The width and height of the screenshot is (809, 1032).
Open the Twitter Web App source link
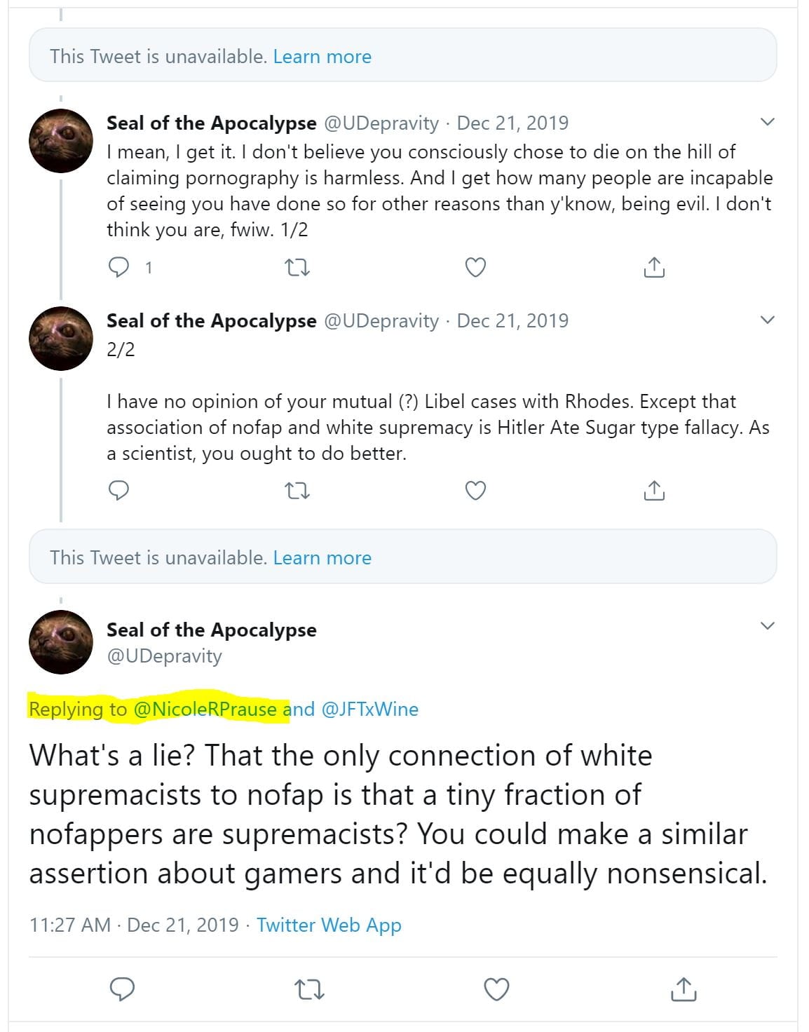coord(329,925)
